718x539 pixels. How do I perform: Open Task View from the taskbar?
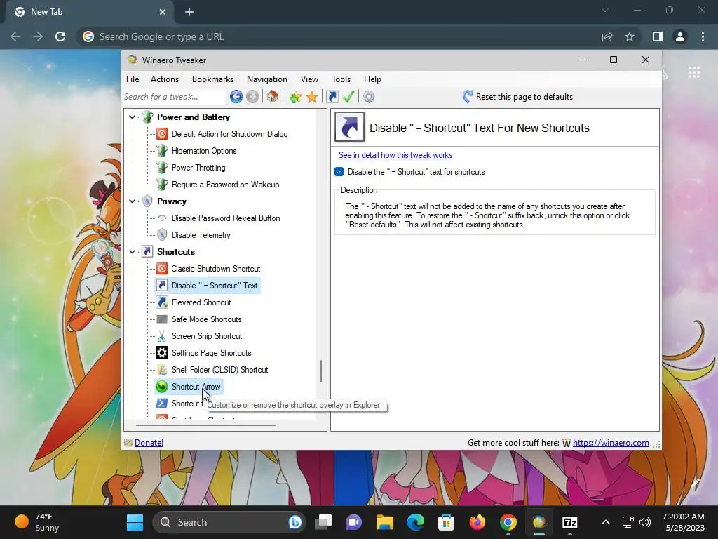323,522
